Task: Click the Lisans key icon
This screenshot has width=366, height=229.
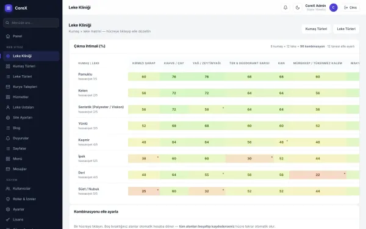Action: pyautogui.click(x=8, y=219)
